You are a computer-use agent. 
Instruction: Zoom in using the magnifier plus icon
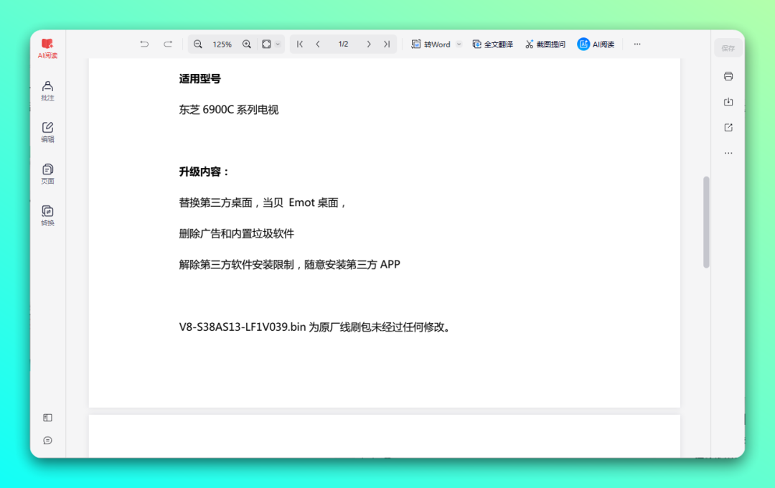coord(246,44)
